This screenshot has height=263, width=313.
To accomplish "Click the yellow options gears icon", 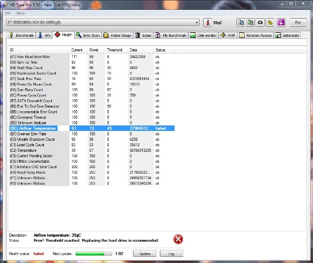I will pos(270,22).
